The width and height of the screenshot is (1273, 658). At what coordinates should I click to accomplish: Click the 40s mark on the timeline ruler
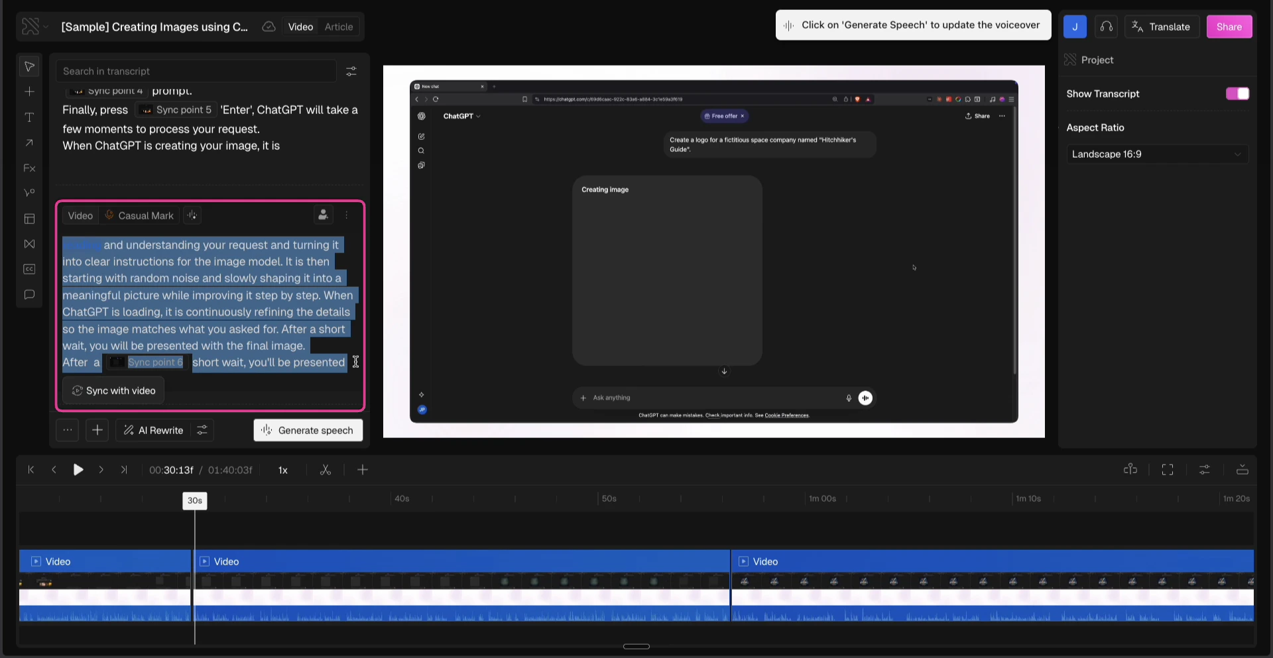coord(402,498)
